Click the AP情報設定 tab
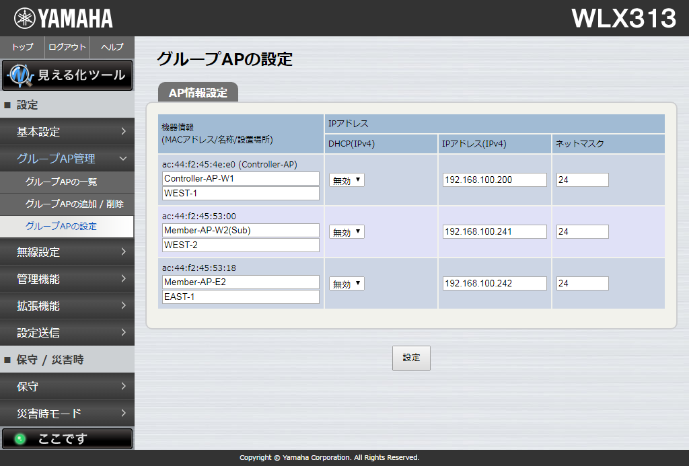The image size is (689, 466). pyautogui.click(x=198, y=93)
